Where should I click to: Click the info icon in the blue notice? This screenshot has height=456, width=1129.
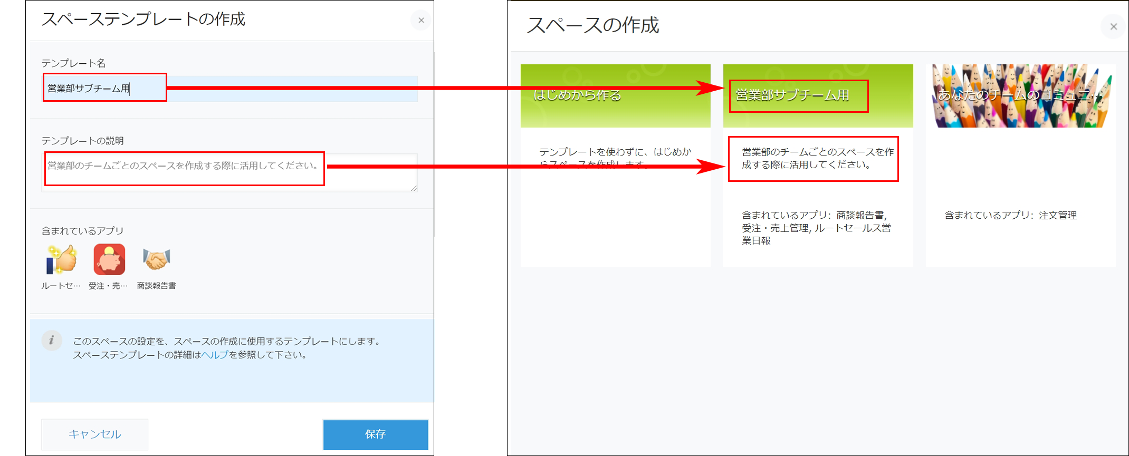pyautogui.click(x=52, y=340)
